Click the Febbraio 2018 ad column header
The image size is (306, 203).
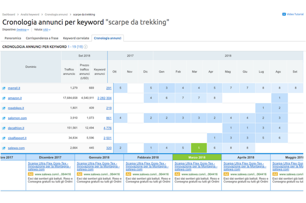pos(148,157)
